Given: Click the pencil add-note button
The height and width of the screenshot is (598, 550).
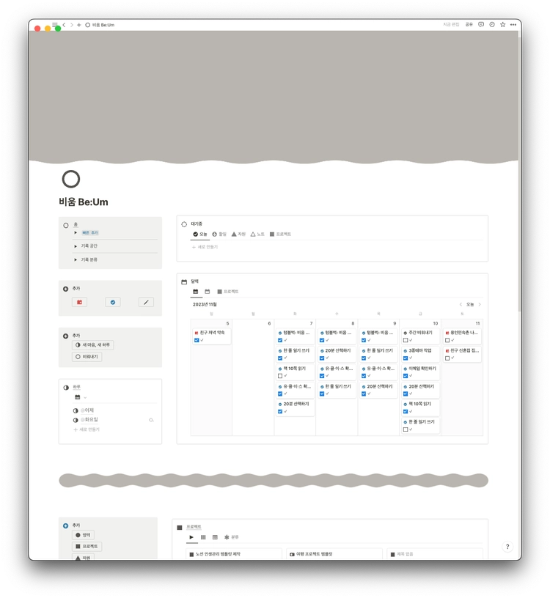Looking at the screenshot, I should pyautogui.click(x=146, y=302).
